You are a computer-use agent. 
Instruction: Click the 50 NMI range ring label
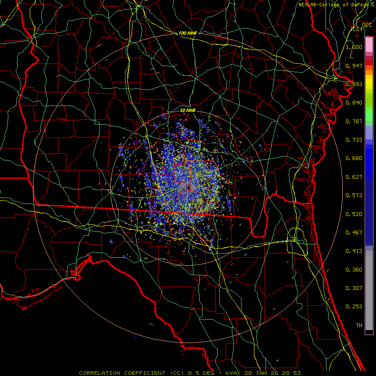pyautogui.click(x=188, y=111)
